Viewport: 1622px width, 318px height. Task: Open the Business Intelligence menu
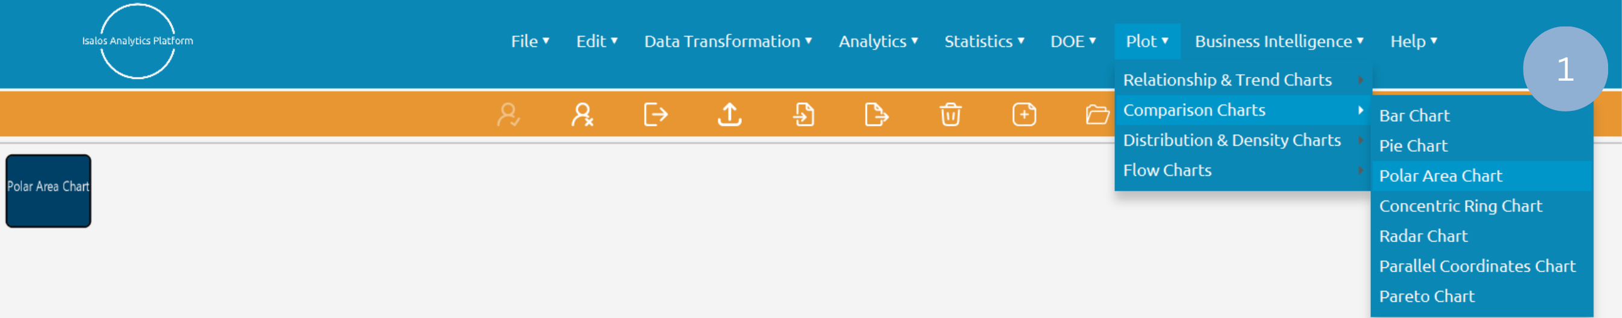pos(1279,42)
